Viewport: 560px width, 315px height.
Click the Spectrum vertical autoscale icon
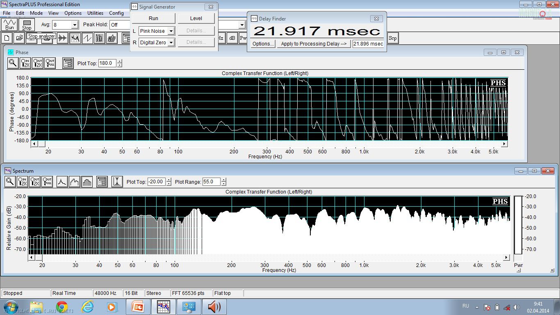pos(117,181)
